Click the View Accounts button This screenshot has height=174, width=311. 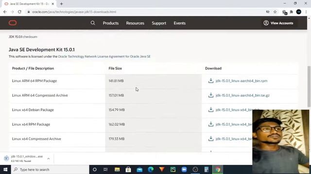tap(278, 23)
